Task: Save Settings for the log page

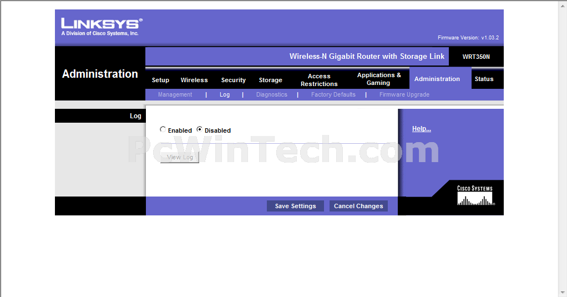Action: pyautogui.click(x=296, y=206)
